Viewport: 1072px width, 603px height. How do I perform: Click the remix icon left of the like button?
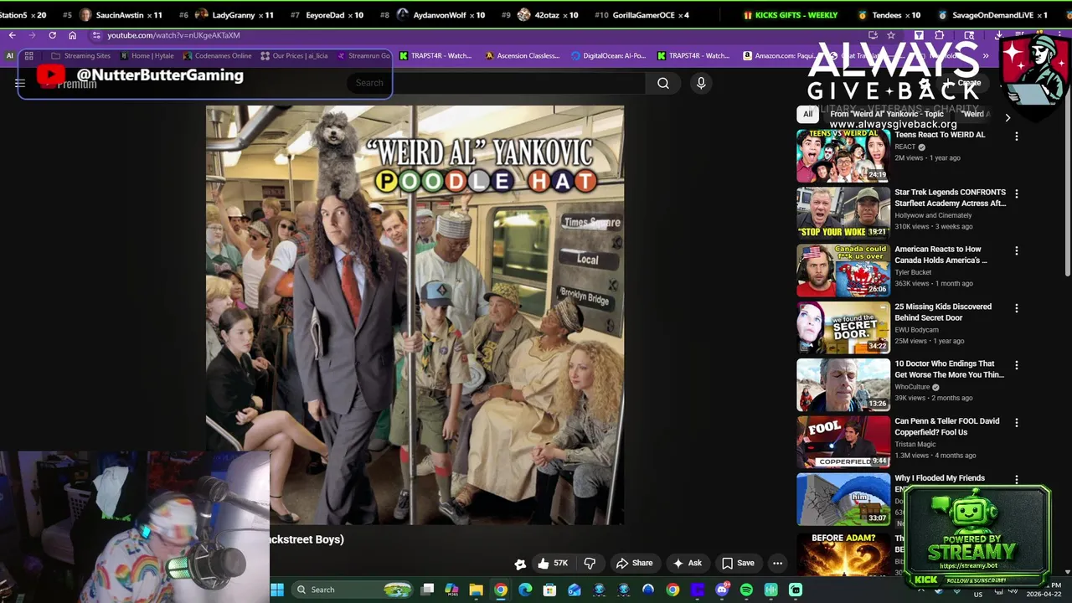click(x=520, y=564)
